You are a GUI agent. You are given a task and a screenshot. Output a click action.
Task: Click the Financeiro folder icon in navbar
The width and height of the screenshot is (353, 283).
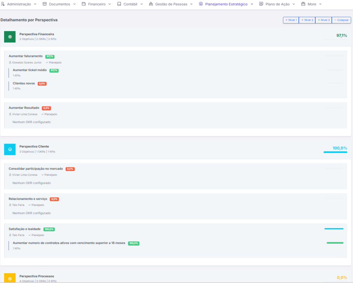[x=84, y=4]
